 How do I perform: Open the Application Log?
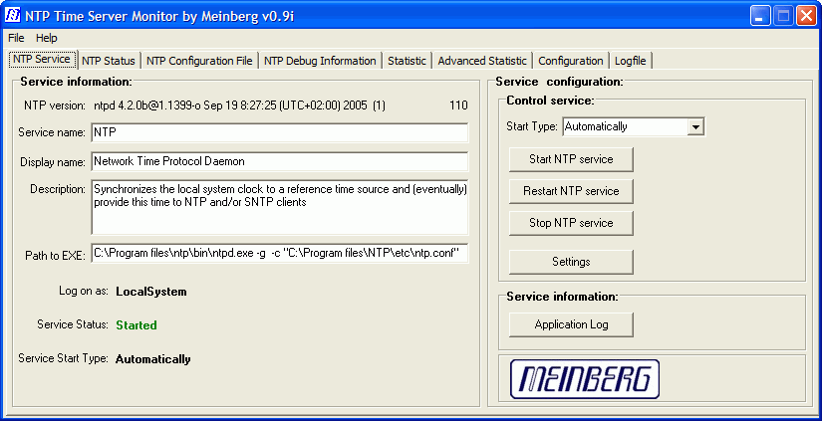click(571, 324)
